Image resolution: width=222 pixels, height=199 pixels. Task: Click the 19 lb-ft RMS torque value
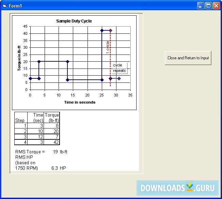(x=60, y=152)
